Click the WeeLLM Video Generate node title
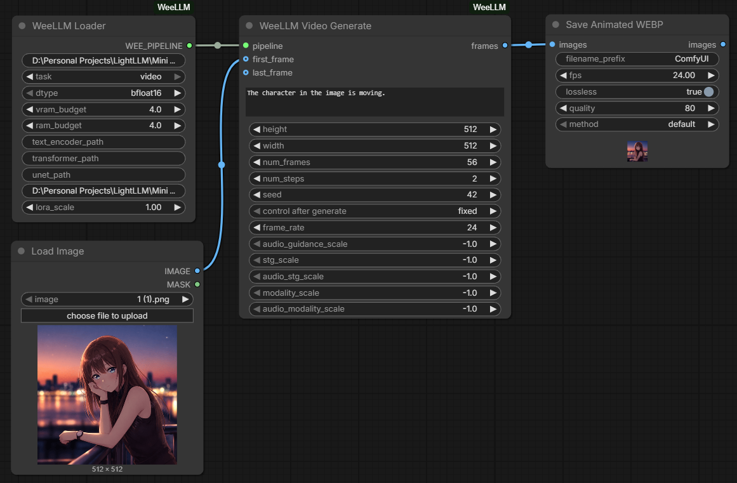The height and width of the screenshot is (483, 737). pyautogui.click(x=315, y=26)
